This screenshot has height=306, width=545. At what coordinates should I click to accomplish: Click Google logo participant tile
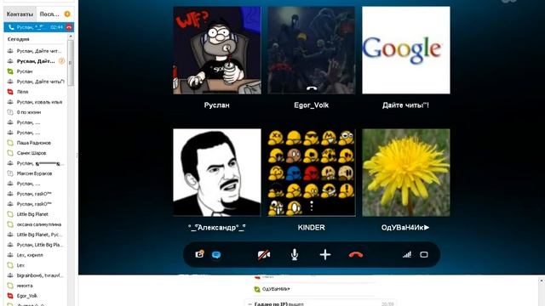pos(406,50)
